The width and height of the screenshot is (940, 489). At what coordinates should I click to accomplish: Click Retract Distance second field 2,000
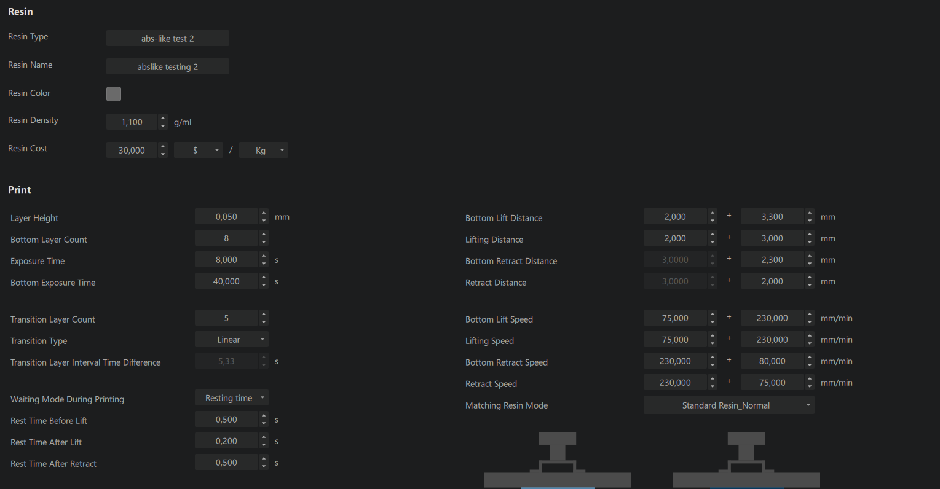pyautogui.click(x=772, y=281)
